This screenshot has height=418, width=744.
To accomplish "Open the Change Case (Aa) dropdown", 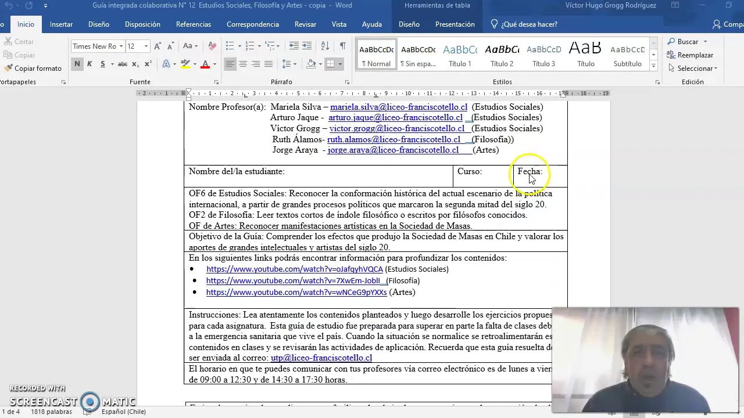I will point(190,46).
